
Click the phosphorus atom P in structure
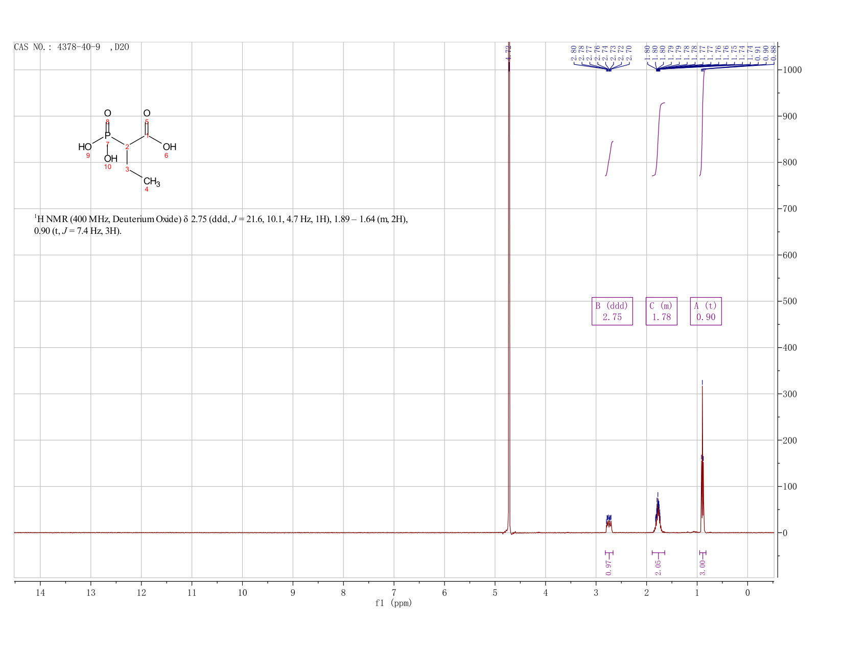click(x=107, y=135)
